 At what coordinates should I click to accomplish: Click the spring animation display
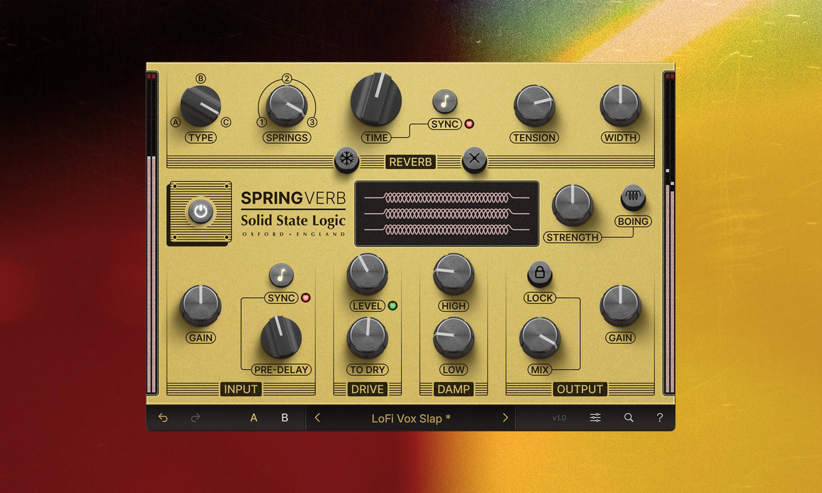tap(447, 214)
